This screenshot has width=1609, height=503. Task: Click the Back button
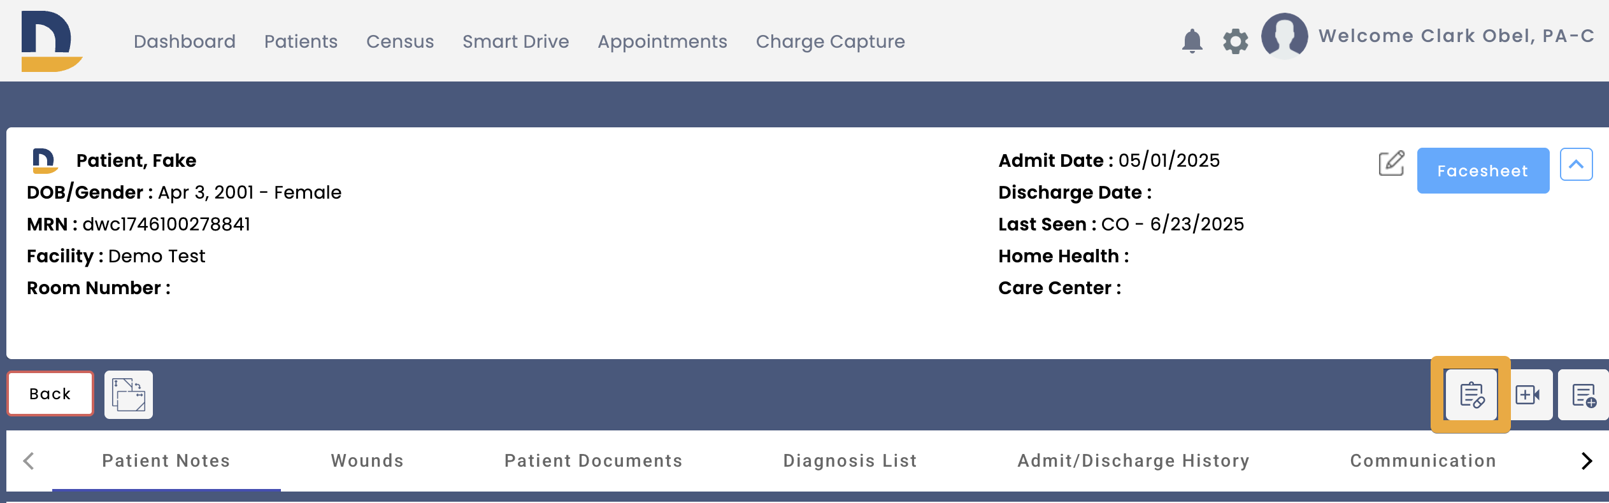tap(50, 394)
